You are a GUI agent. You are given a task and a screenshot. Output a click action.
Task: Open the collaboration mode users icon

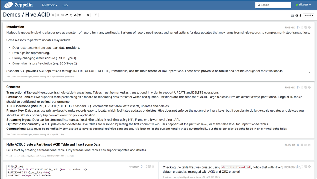[x=80, y=15]
